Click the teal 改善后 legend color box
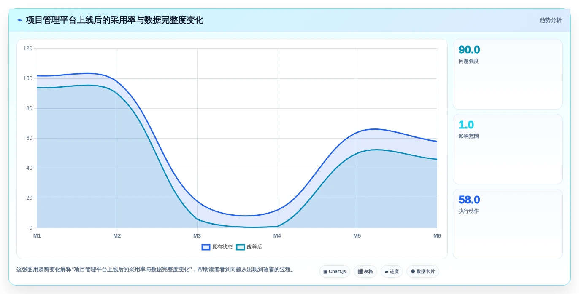Screen dimensions: 579x294 click(241, 247)
